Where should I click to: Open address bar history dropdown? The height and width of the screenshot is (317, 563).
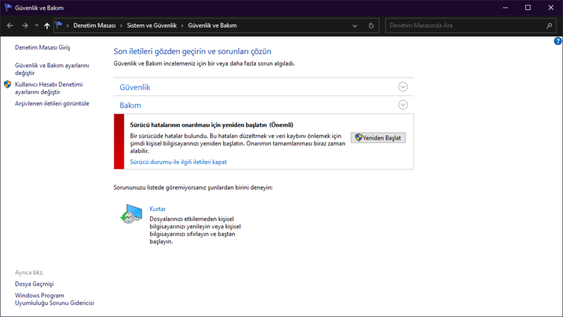355,26
